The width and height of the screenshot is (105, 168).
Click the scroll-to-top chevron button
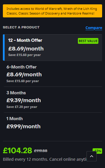(x=91, y=156)
